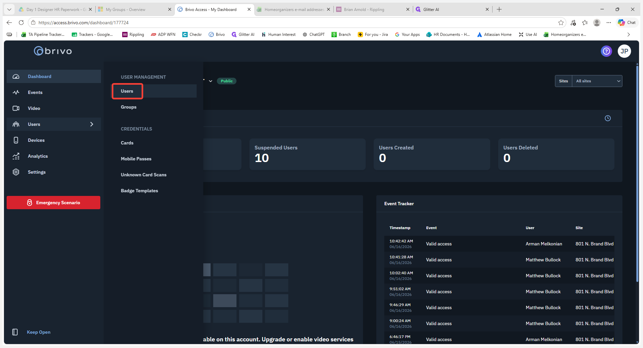Open the ADP WFN bookmark

coord(163,35)
